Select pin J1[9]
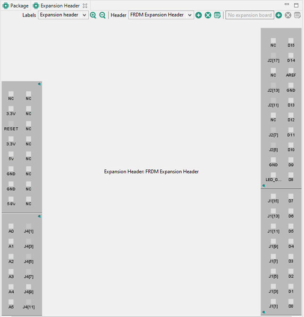This screenshot has height=317, width=304. 273,241
